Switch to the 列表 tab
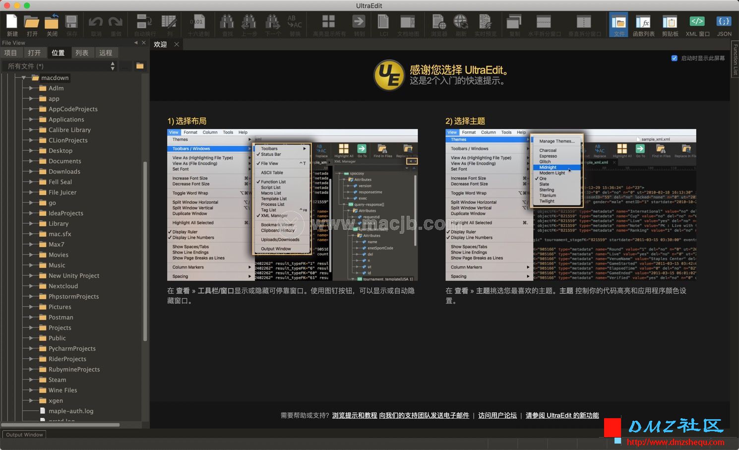 pos(82,53)
